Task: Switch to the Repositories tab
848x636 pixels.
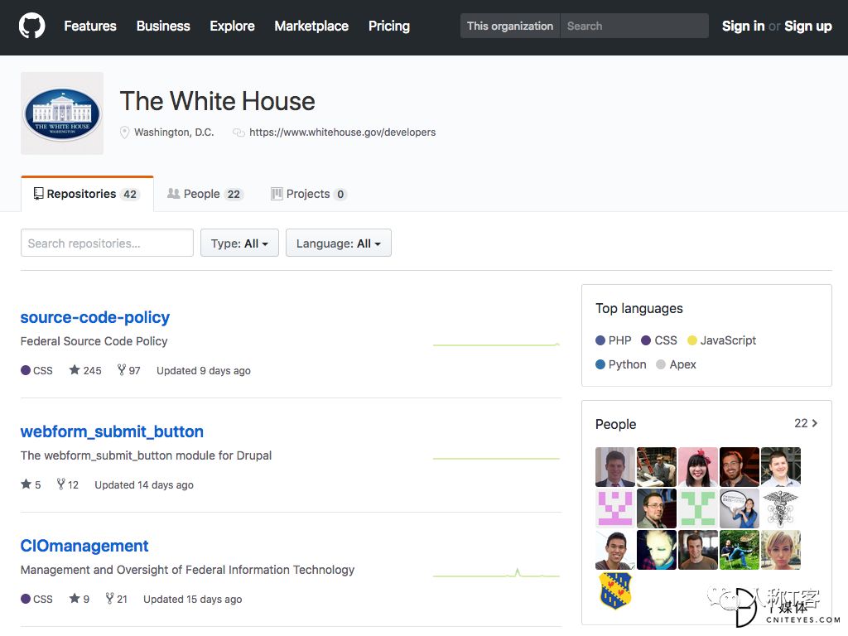Action: tap(87, 194)
